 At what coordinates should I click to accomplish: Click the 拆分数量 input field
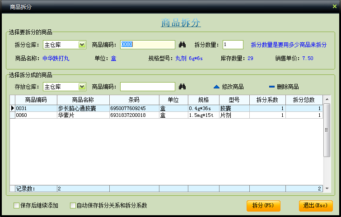pos(233,45)
